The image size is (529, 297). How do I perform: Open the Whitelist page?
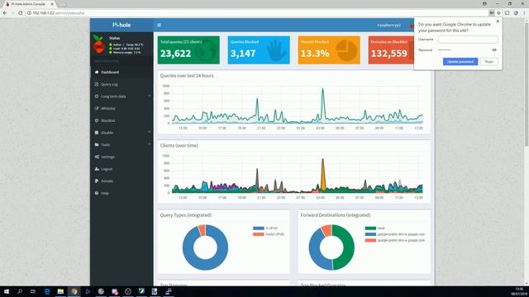(122, 108)
